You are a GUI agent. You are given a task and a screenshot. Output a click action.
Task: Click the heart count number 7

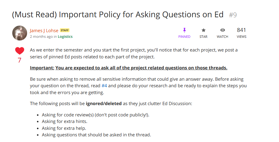point(20,60)
